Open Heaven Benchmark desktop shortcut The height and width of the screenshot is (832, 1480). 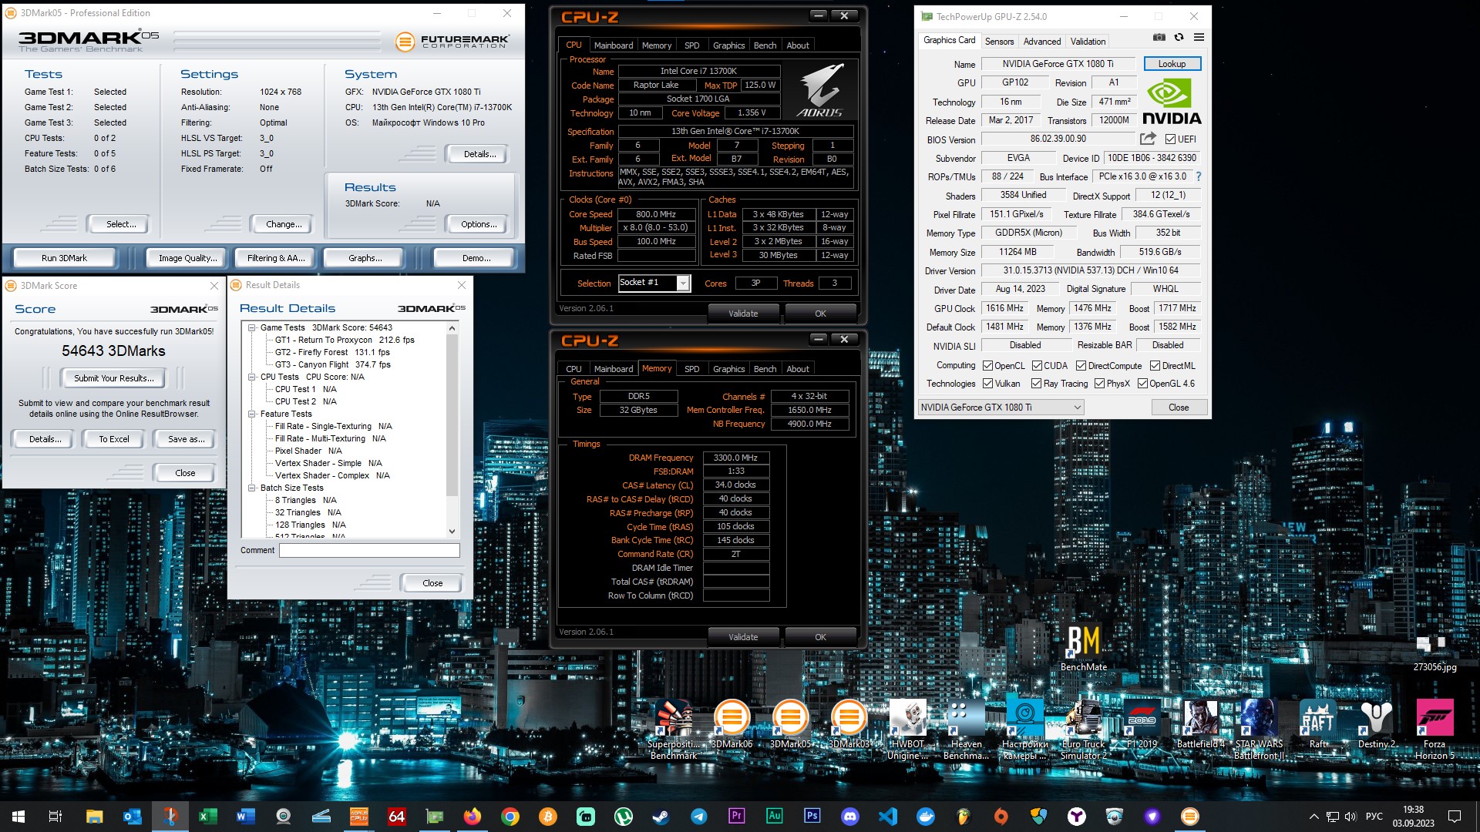[966, 730]
